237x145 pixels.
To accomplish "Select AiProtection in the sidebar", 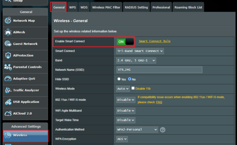I will tap(25, 56).
